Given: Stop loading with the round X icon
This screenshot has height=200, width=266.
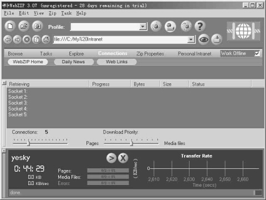Looking at the screenshot, I should pyautogui.click(x=27, y=39).
